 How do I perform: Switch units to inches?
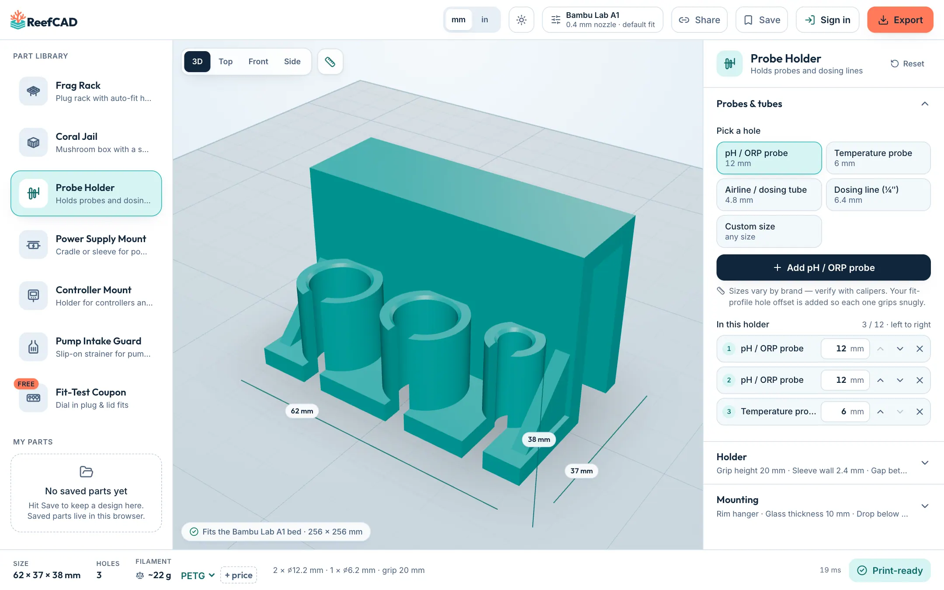pos(485,20)
